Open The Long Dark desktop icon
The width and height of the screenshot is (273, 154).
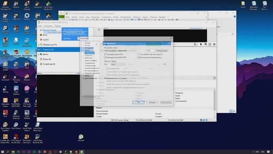[x=16, y=78]
